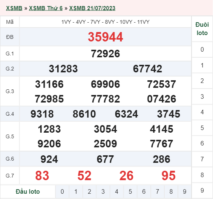Click the G.5 row label

click(10, 136)
